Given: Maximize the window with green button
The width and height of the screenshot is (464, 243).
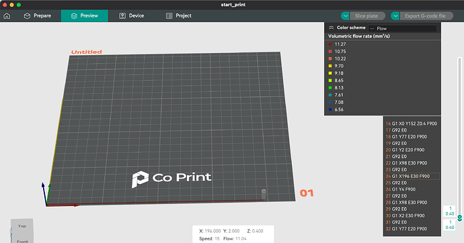Looking at the screenshot, I should coord(19,5).
